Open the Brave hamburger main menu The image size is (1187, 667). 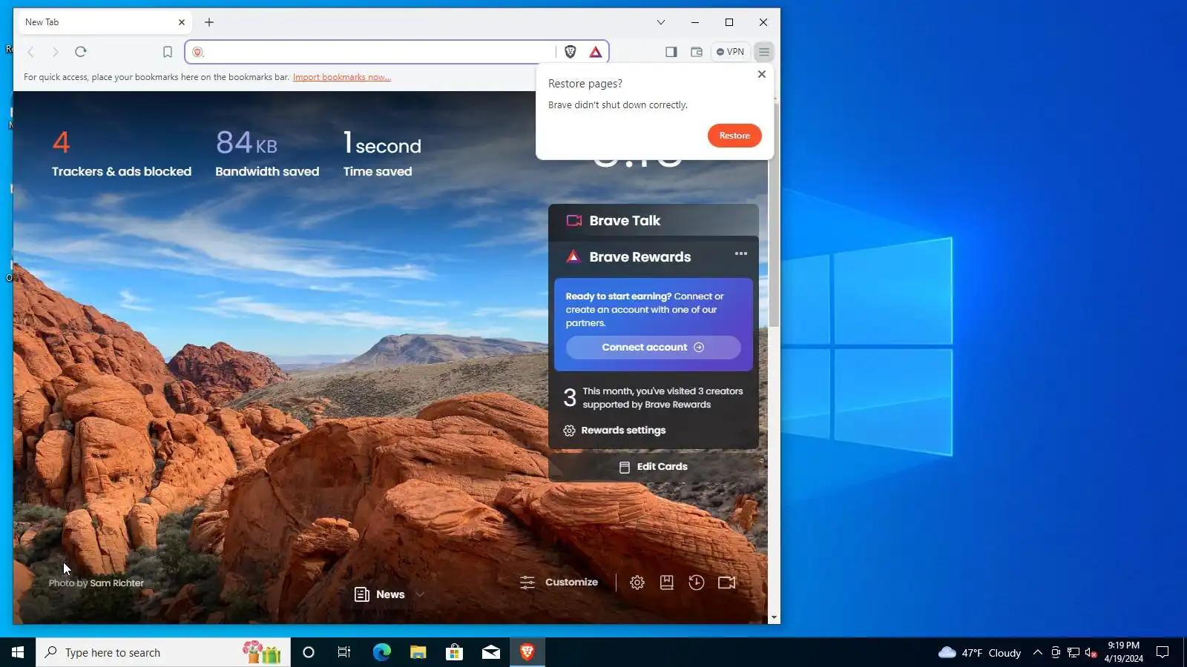tap(764, 52)
